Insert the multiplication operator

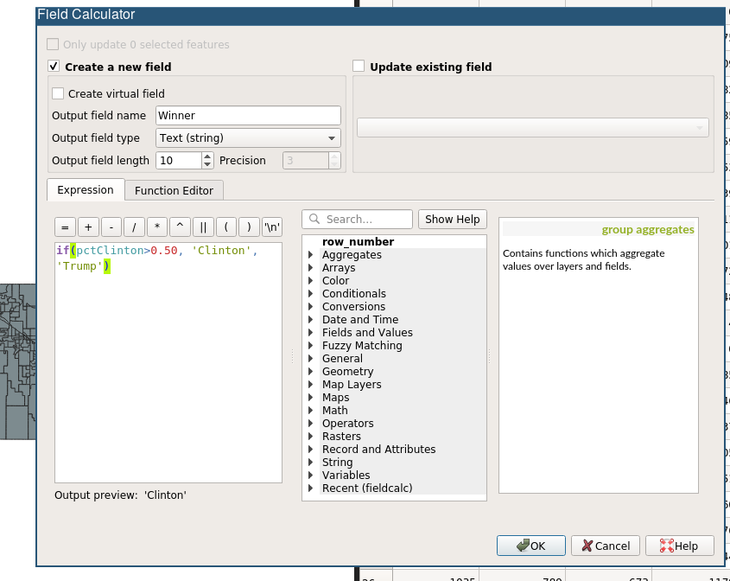point(157,227)
